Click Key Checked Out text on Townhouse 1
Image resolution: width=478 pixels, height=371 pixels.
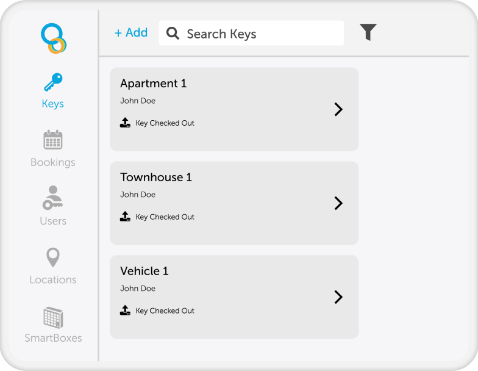pos(165,217)
